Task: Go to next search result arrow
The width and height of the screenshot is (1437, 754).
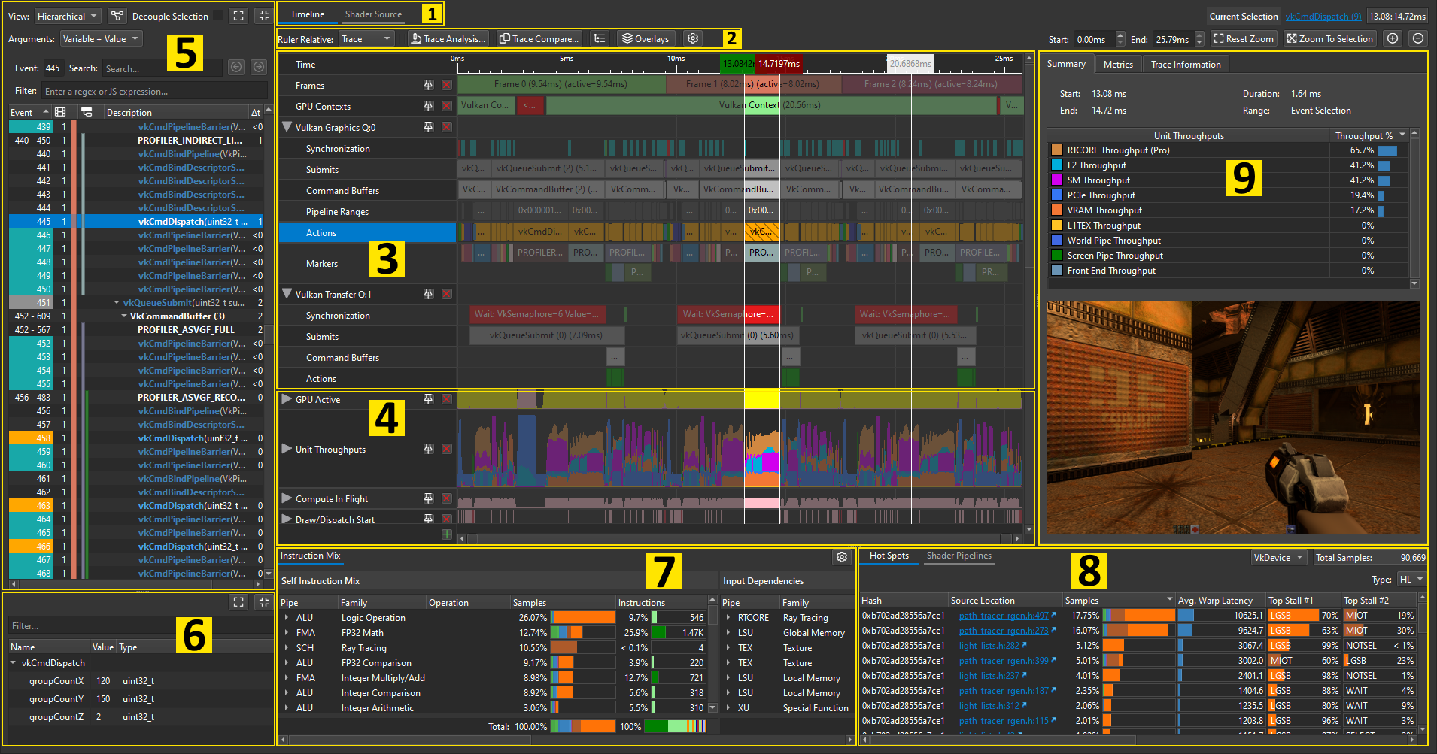Action: [258, 68]
